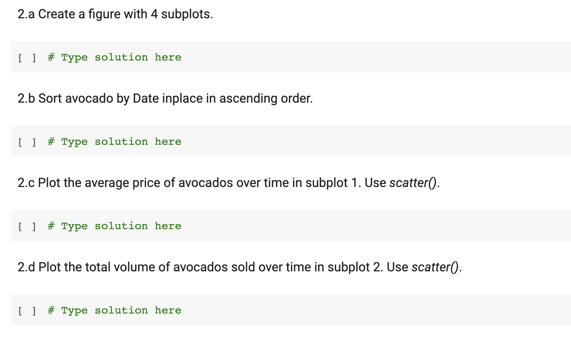Click '# Type' comment in third code cell
This screenshot has height=339, width=571.
click(68, 226)
